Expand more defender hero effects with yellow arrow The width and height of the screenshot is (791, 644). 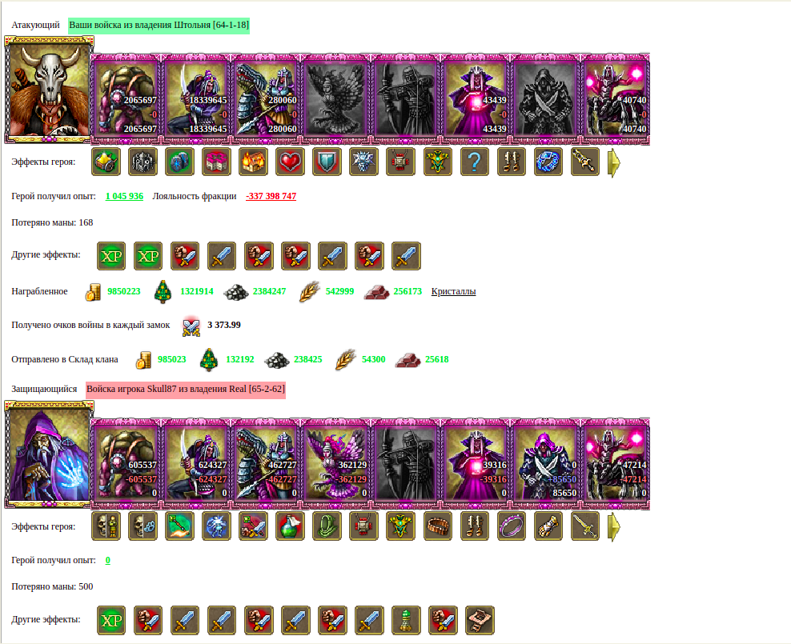point(614,527)
